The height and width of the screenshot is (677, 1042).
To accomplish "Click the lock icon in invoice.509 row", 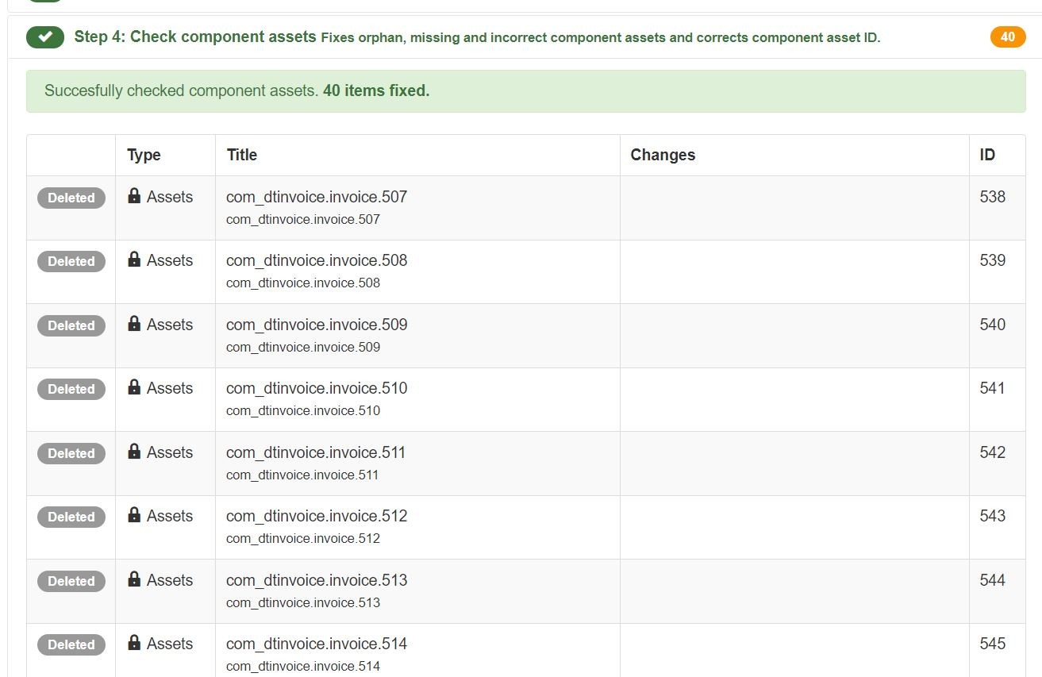I will point(134,324).
